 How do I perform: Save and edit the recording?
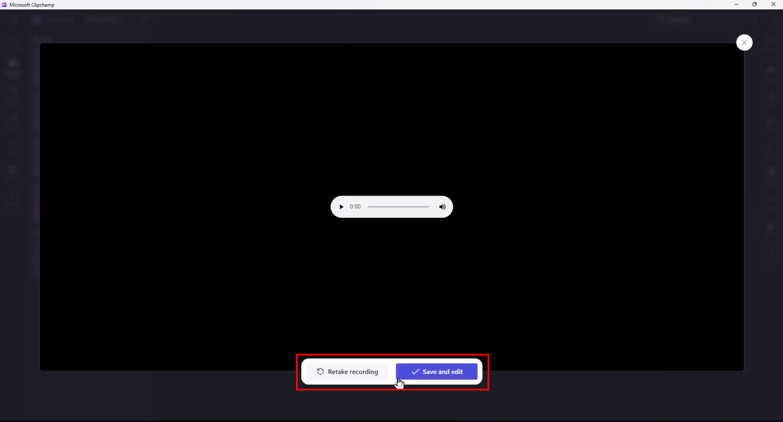[x=437, y=372]
